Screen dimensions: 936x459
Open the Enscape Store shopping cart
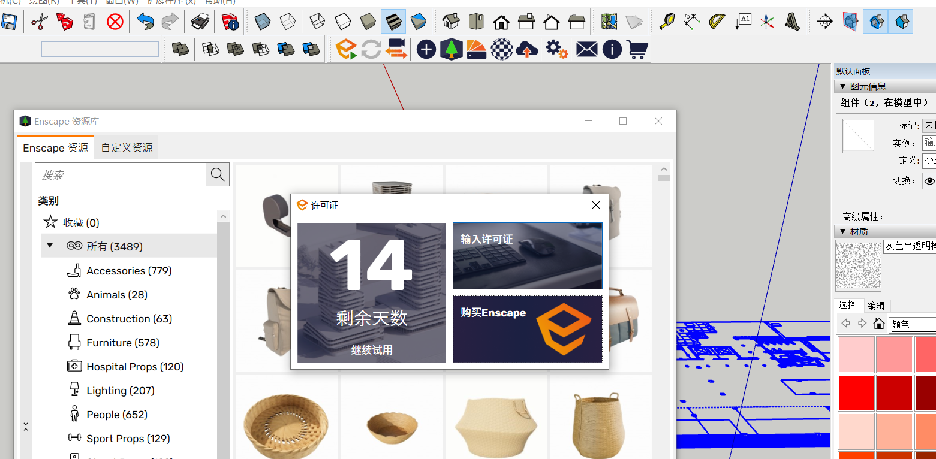[x=637, y=49]
